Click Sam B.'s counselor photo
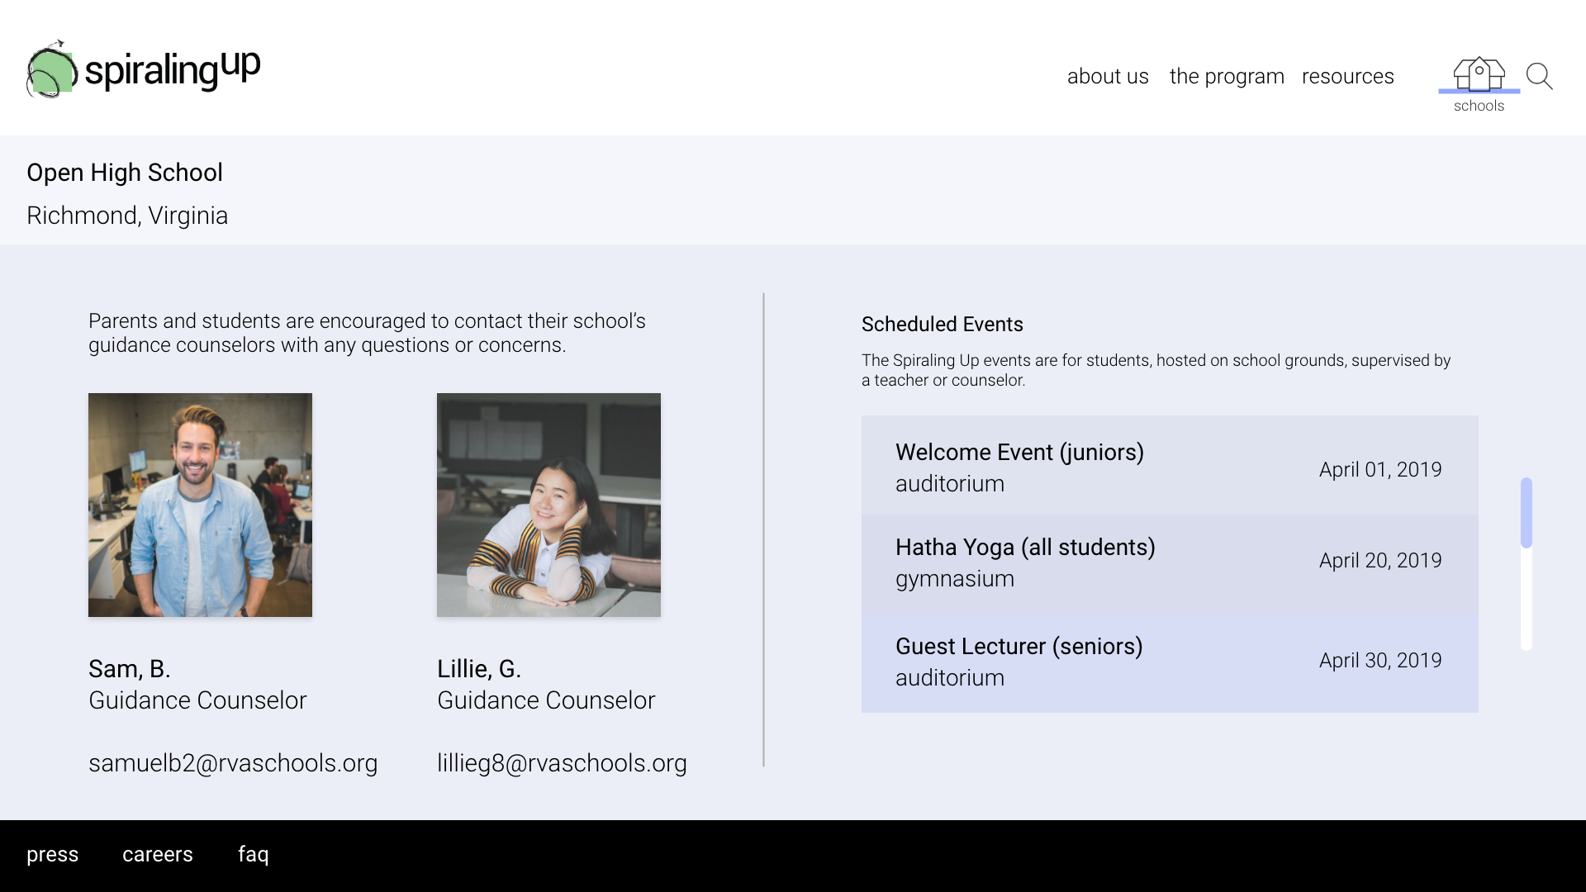This screenshot has width=1586, height=892. [200, 505]
